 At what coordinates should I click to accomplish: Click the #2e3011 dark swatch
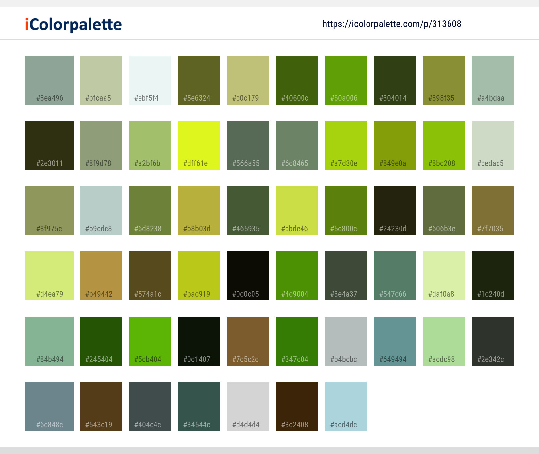click(x=49, y=145)
